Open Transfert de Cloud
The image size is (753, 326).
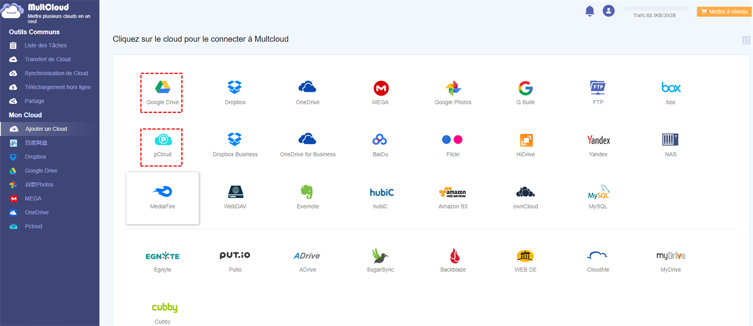47,59
